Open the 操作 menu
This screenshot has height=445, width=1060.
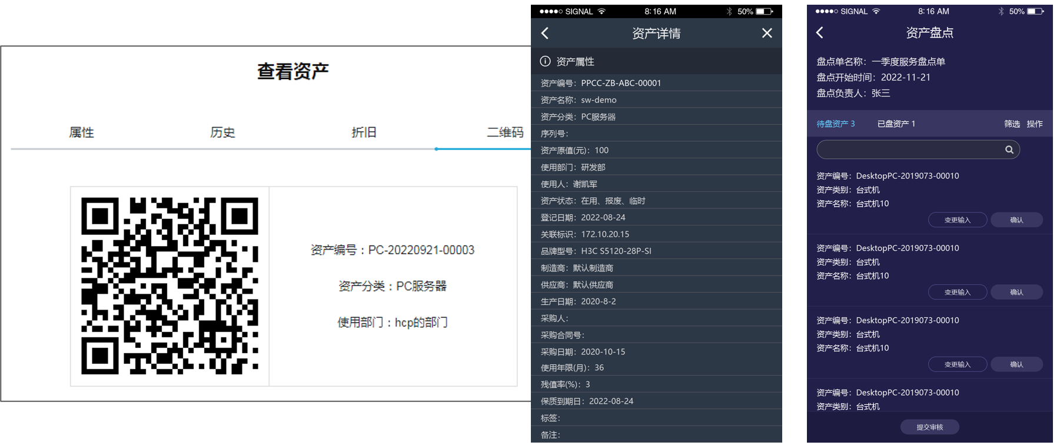[1035, 124]
